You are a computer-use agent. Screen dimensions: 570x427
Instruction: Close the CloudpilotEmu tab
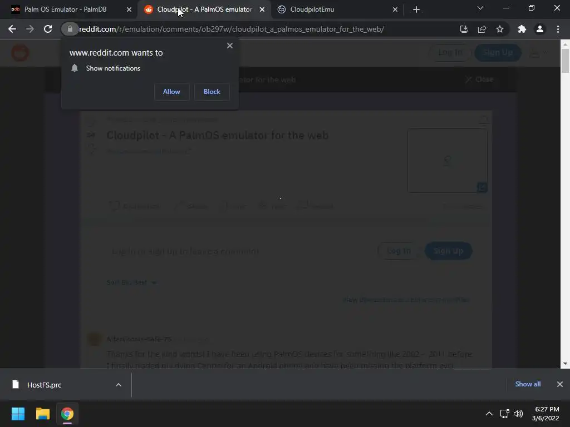tap(395, 9)
